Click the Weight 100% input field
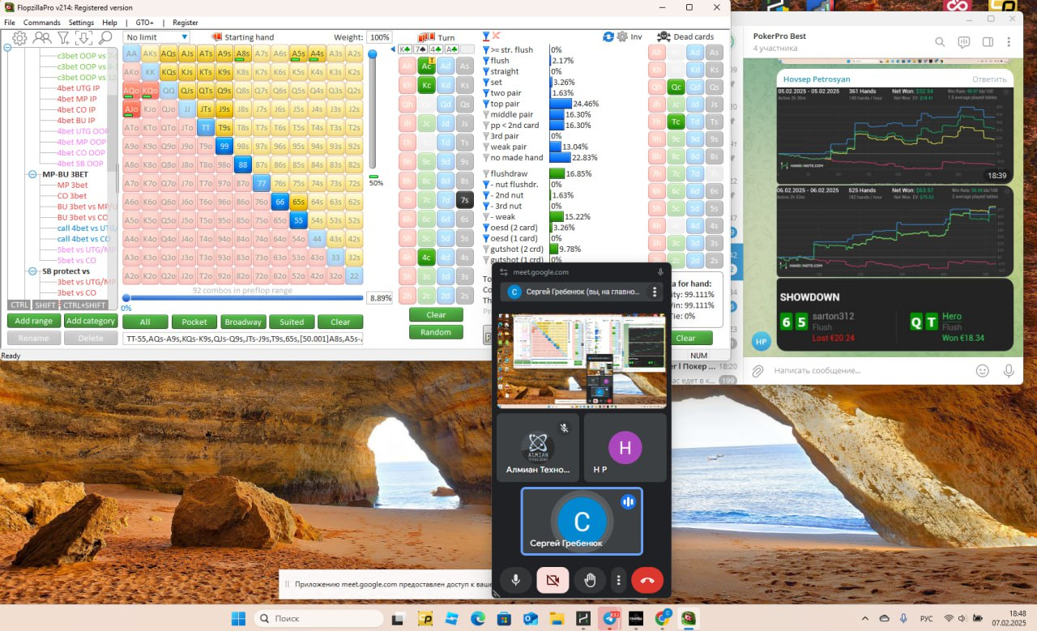The image size is (1037, 631). 379,37
